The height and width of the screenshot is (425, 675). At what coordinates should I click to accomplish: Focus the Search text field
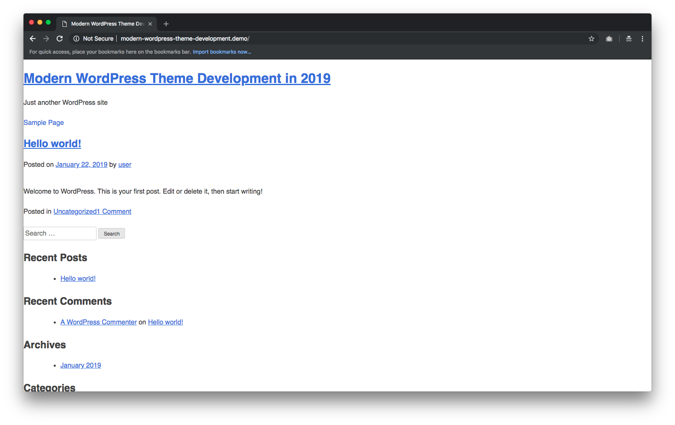pos(60,233)
